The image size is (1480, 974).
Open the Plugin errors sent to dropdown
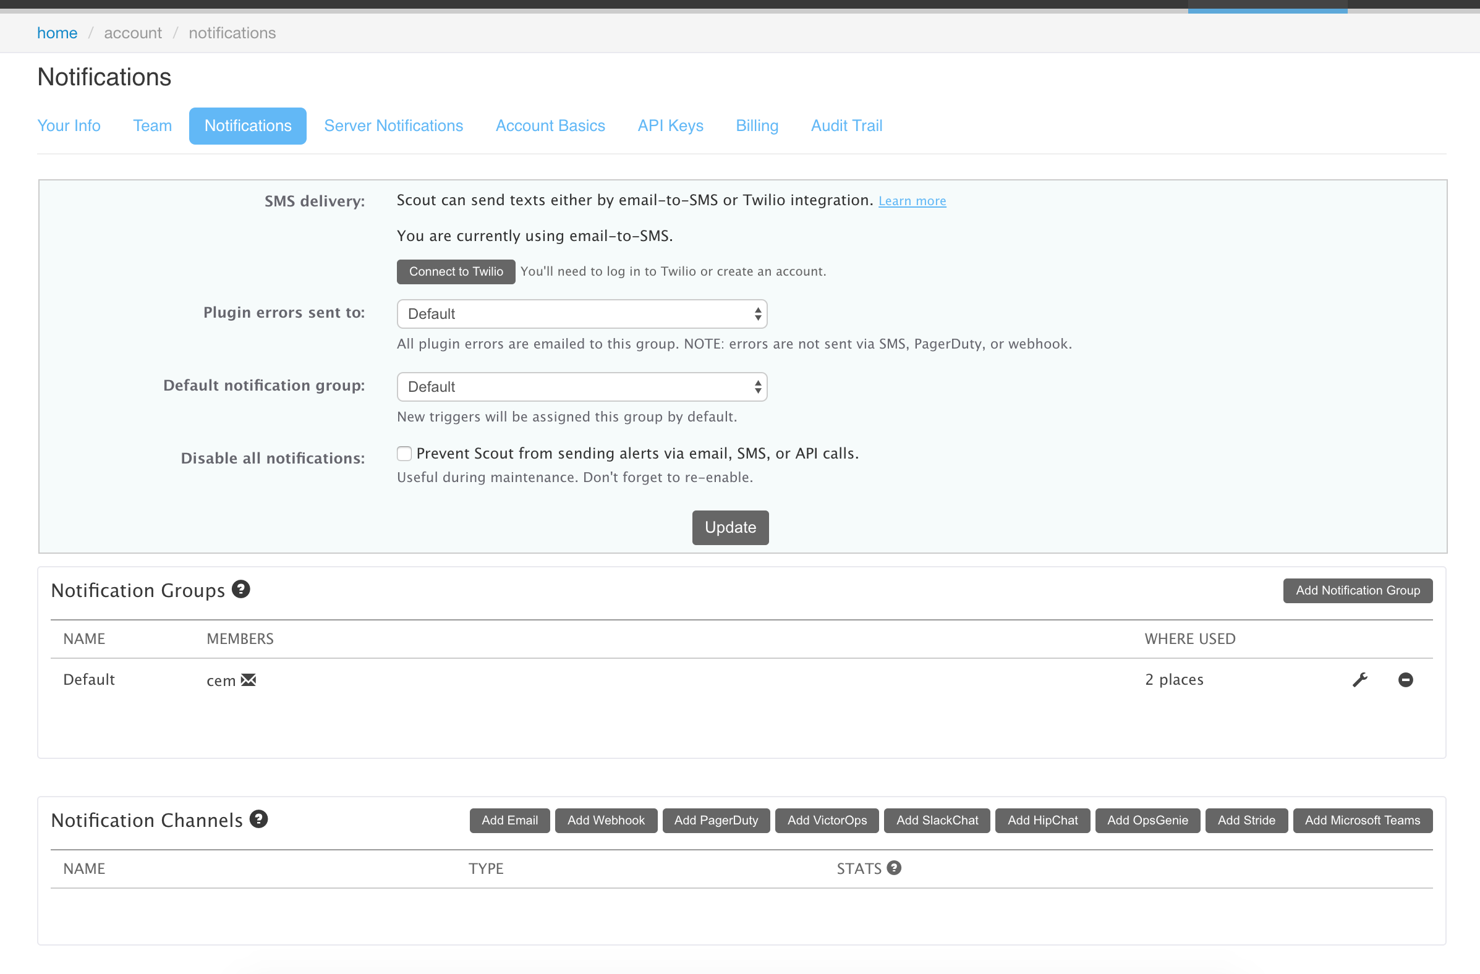point(581,314)
